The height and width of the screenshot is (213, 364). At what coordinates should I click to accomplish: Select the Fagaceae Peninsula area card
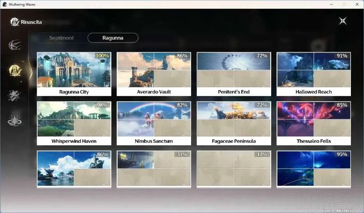[234, 123]
